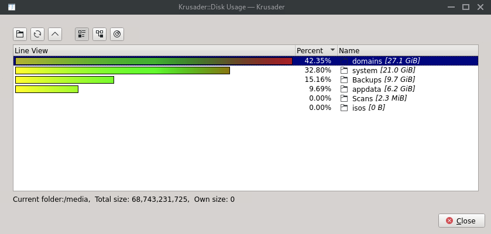Click the 15.16% value

pos(318,80)
